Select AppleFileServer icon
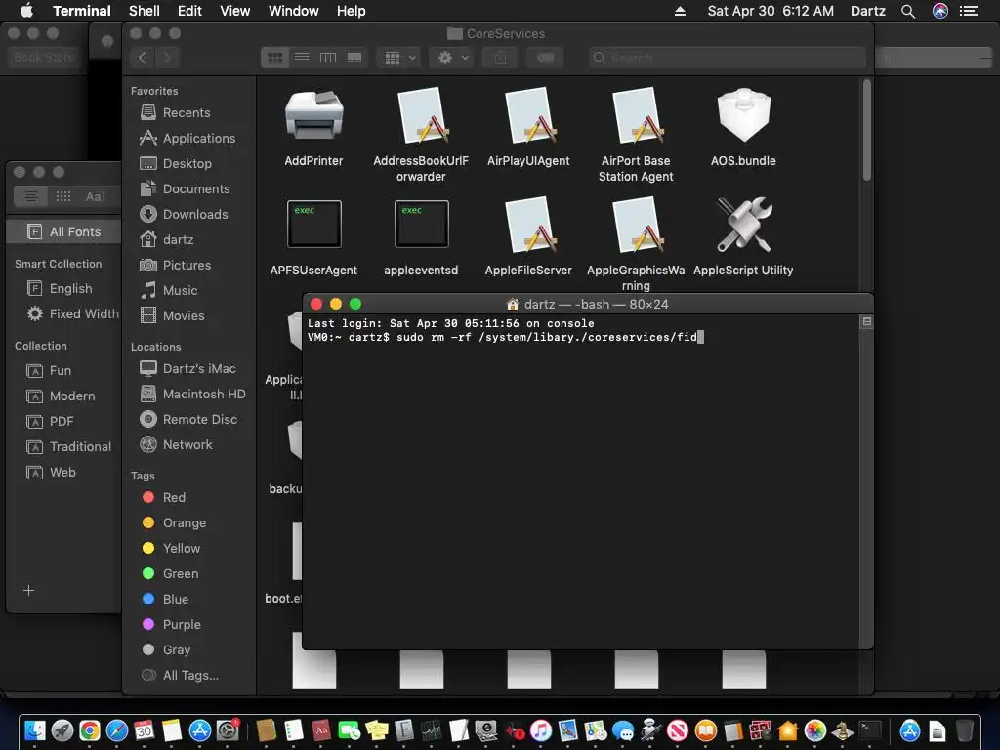The height and width of the screenshot is (750, 1000). pyautogui.click(x=528, y=226)
